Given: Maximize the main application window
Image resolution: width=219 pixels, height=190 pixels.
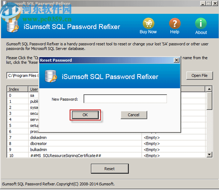Looking at the screenshot, I should [x=209, y=4].
